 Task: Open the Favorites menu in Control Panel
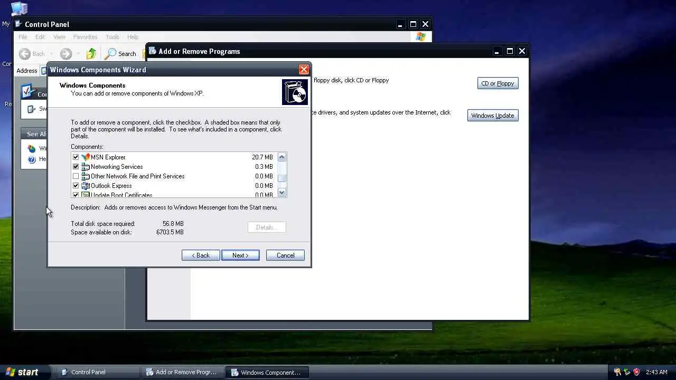click(85, 37)
